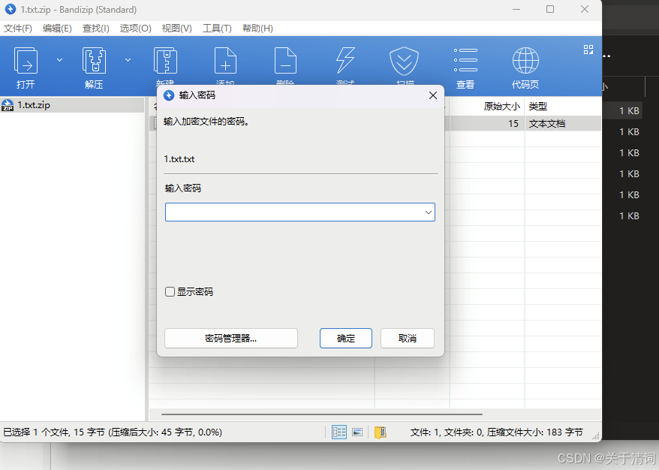
Task: Click the 1.txt.txt filename in dialog
Action: point(179,159)
